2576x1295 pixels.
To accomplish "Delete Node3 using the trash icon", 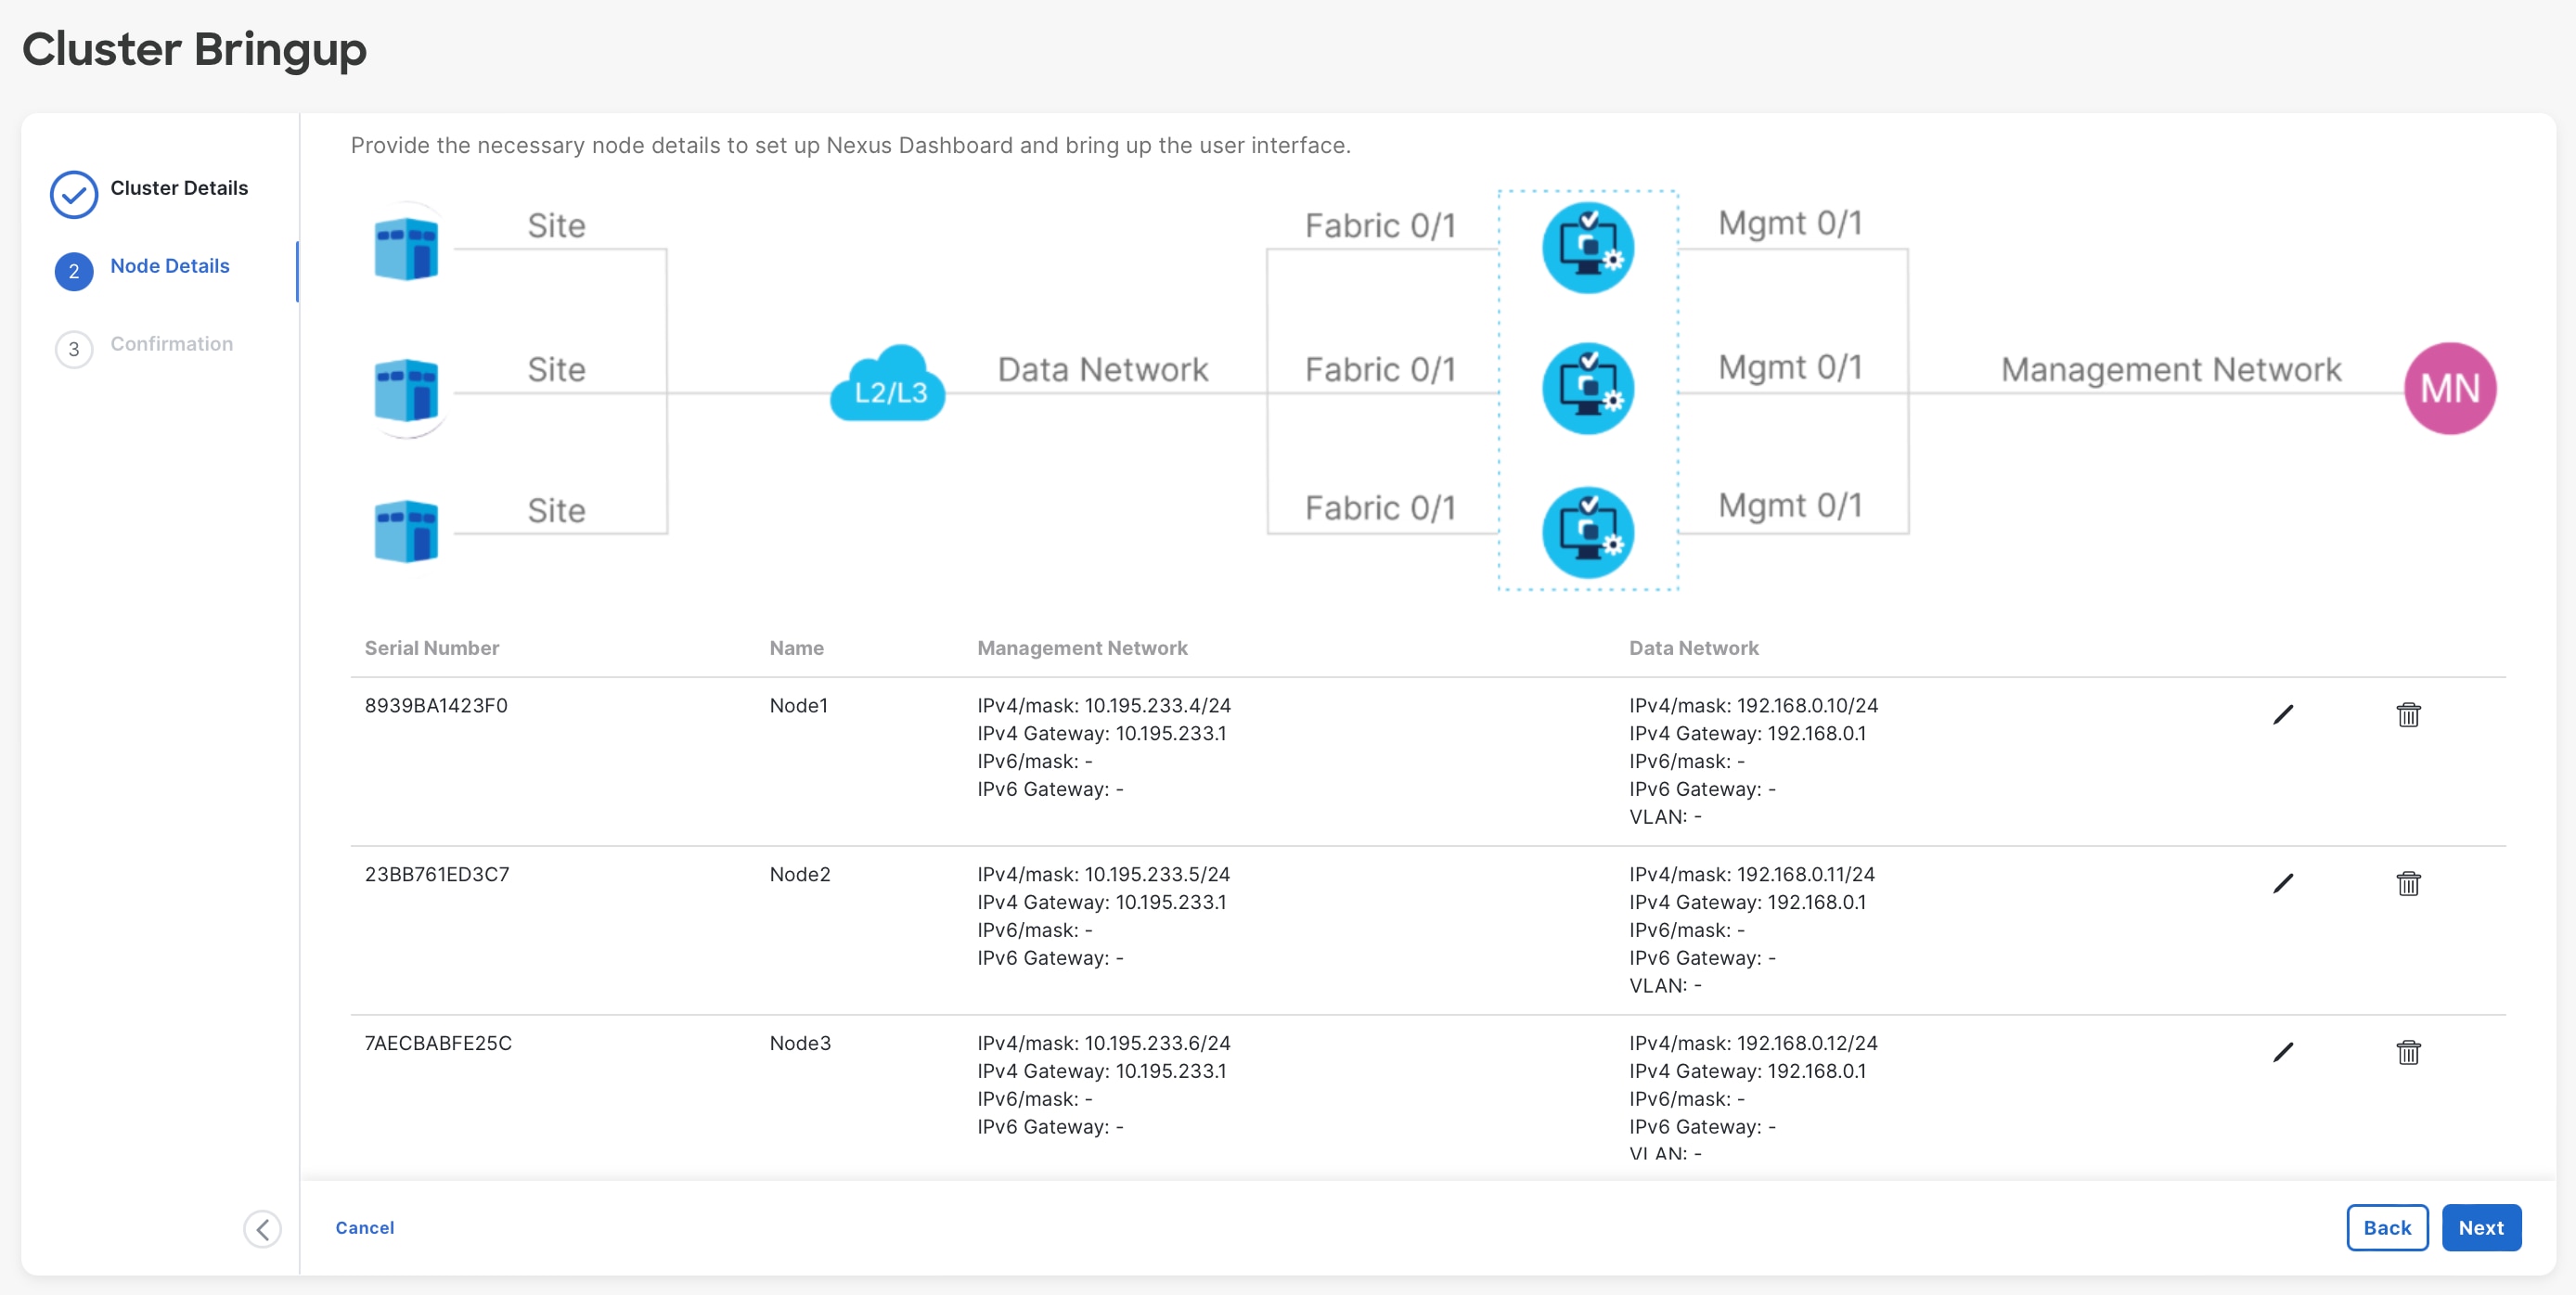I will tap(2408, 1053).
